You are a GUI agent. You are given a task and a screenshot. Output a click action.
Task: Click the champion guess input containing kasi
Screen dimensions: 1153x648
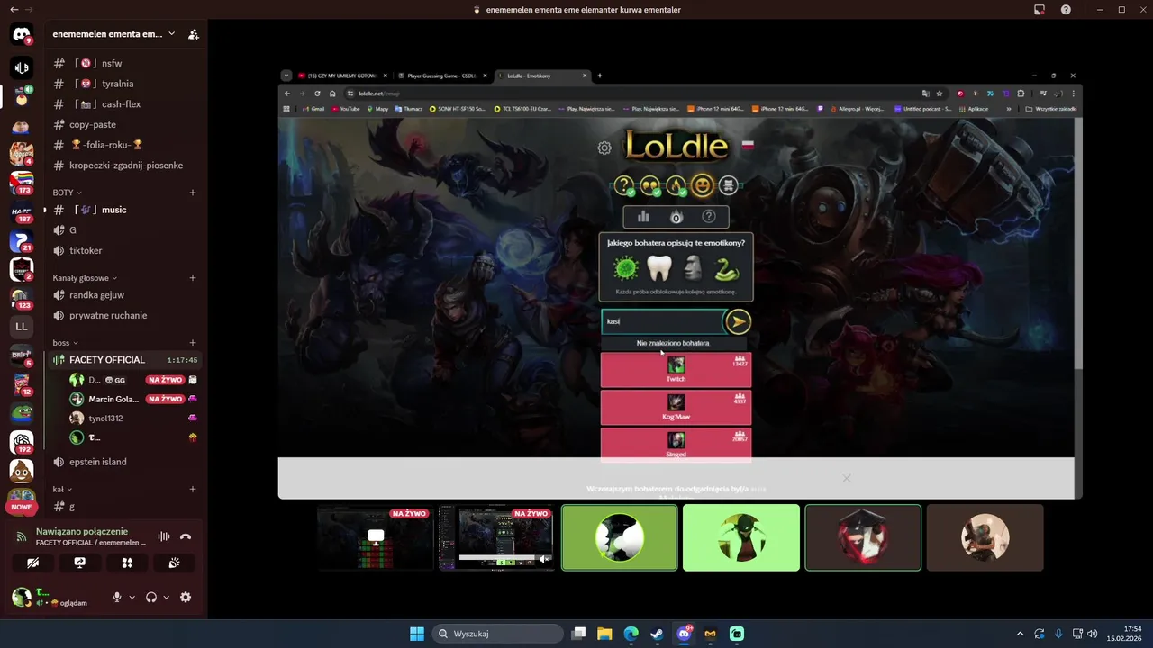click(663, 321)
